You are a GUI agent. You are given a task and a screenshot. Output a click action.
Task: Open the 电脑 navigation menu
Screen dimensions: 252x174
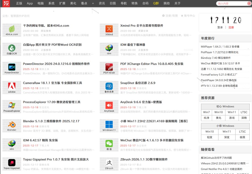click(x=40, y=4)
